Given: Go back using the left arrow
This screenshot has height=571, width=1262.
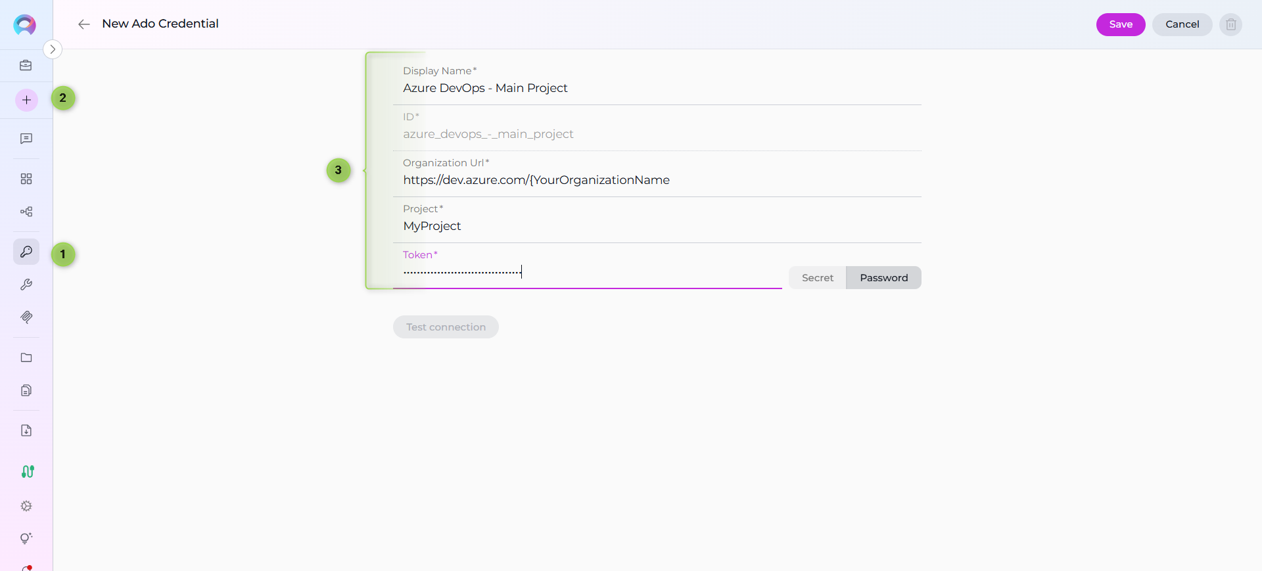Looking at the screenshot, I should coord(83,24).
